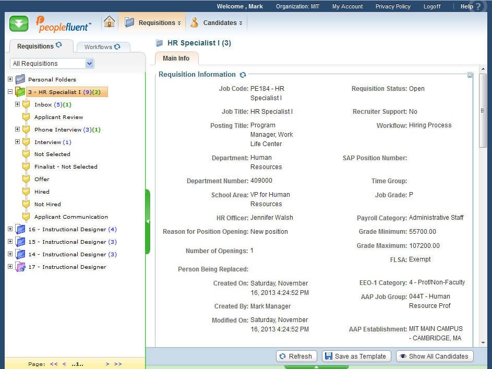Switch to the Workflows tab
Viewport: 492px width, 369px height.
[x=102, y=47]
